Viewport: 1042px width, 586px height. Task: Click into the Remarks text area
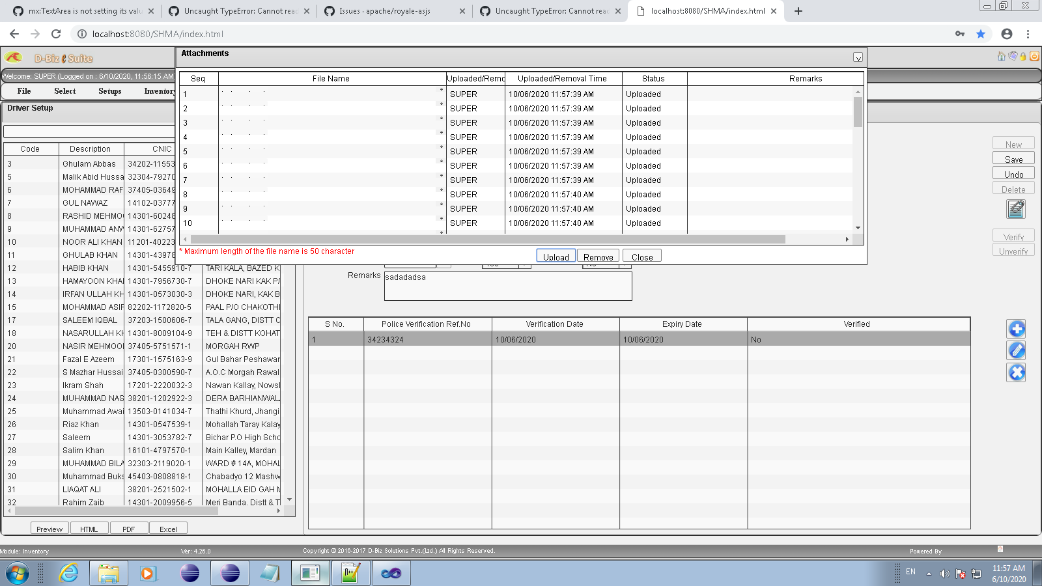pyautogui.click(x=508, y=286)
